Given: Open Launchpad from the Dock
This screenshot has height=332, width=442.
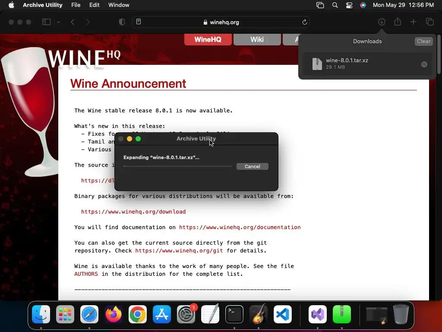Looking at the screenshot, I should click(x=65, y=314).
